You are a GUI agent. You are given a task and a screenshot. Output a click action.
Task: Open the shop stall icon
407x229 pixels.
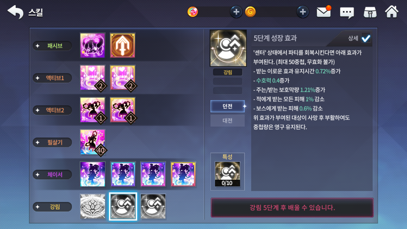pos(370,12)
